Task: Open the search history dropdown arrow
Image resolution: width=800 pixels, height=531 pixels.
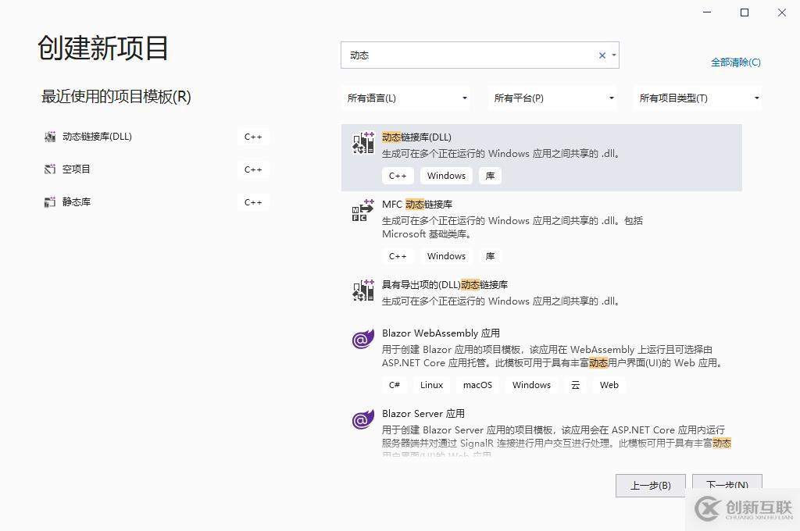Action: click(x=614, y=55)
